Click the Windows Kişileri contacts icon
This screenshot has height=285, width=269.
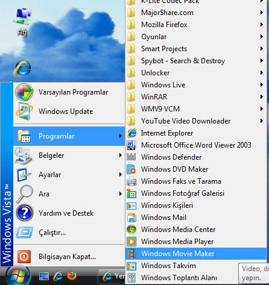click(131, 205)
